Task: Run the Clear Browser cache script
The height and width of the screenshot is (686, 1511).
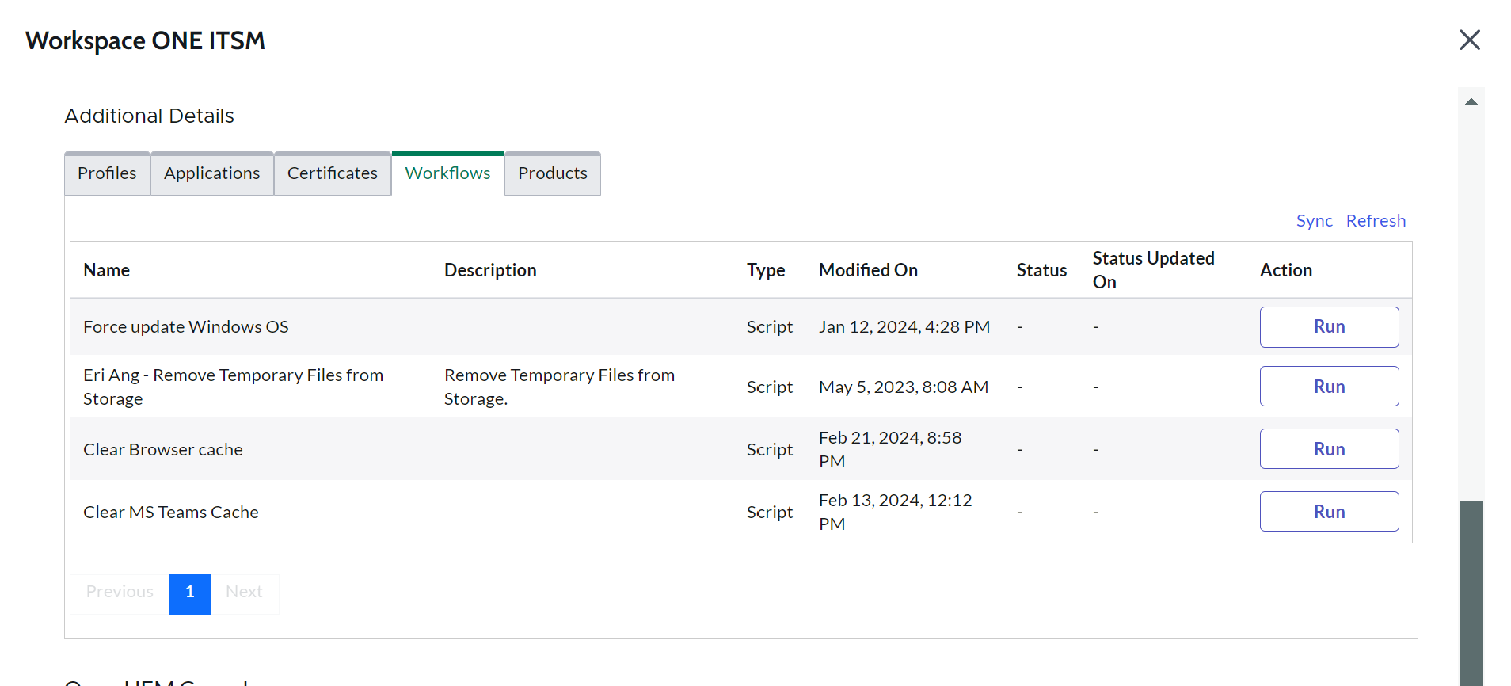Action: click(x=1329, y=449)
